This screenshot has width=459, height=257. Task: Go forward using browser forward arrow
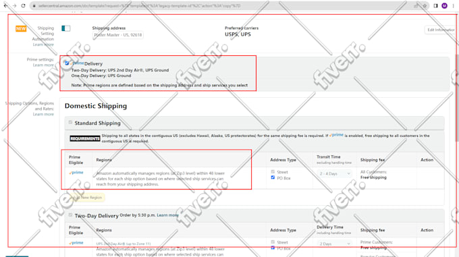click(14, 6)
